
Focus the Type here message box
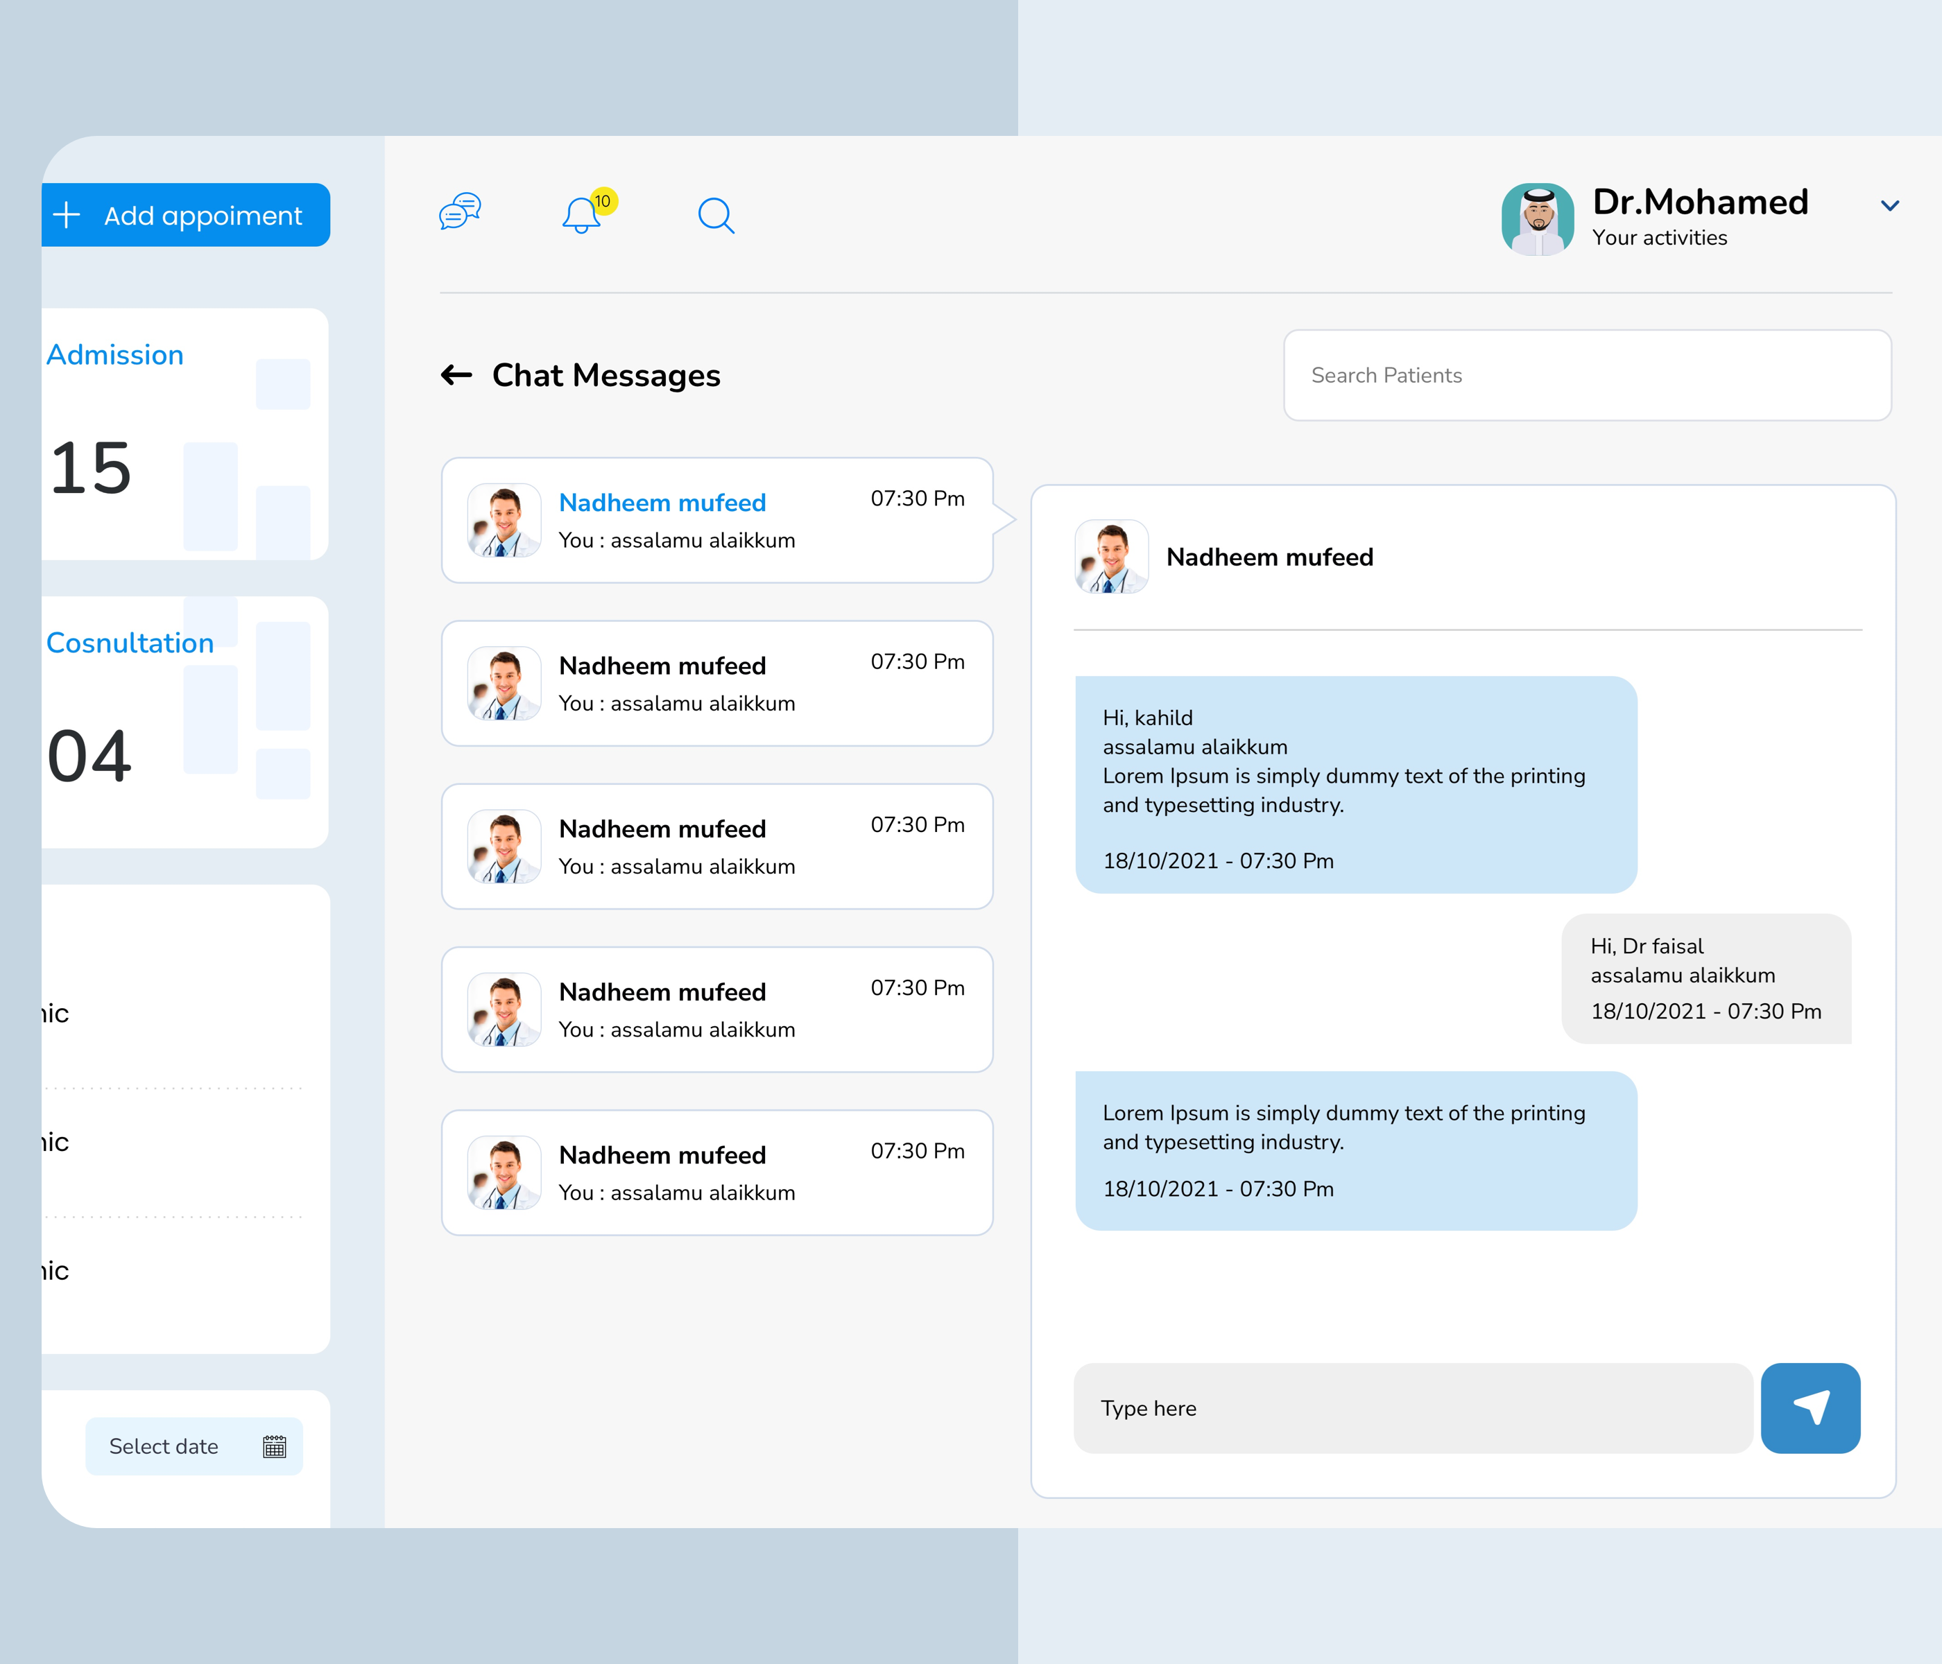1412,1408
